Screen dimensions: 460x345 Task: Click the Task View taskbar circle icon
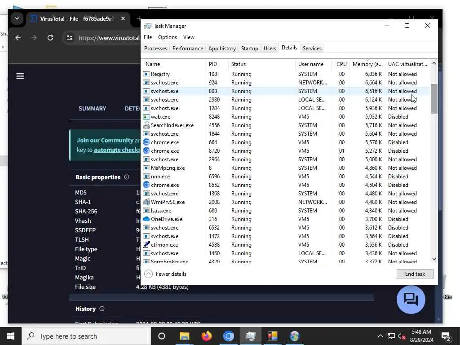tap(162, 336)
